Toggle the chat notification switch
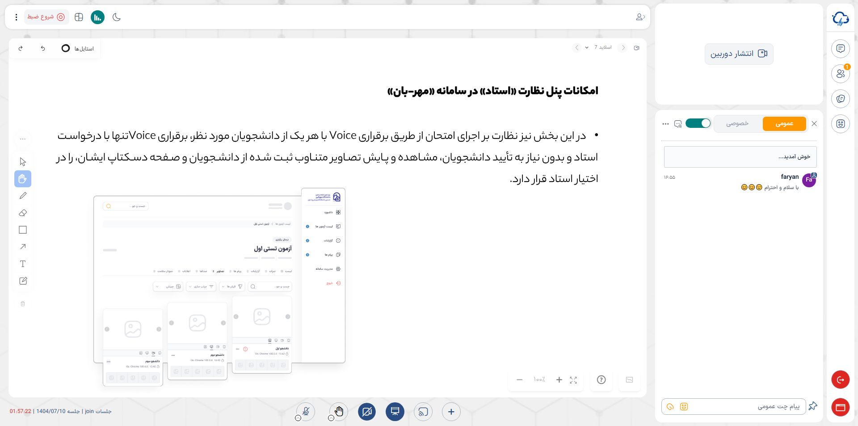 (x=698, y=123)
